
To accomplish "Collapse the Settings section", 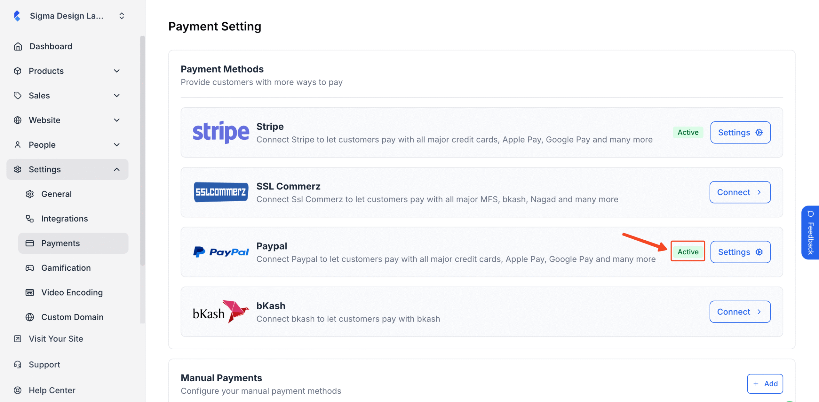I will (x=117, y=169).
